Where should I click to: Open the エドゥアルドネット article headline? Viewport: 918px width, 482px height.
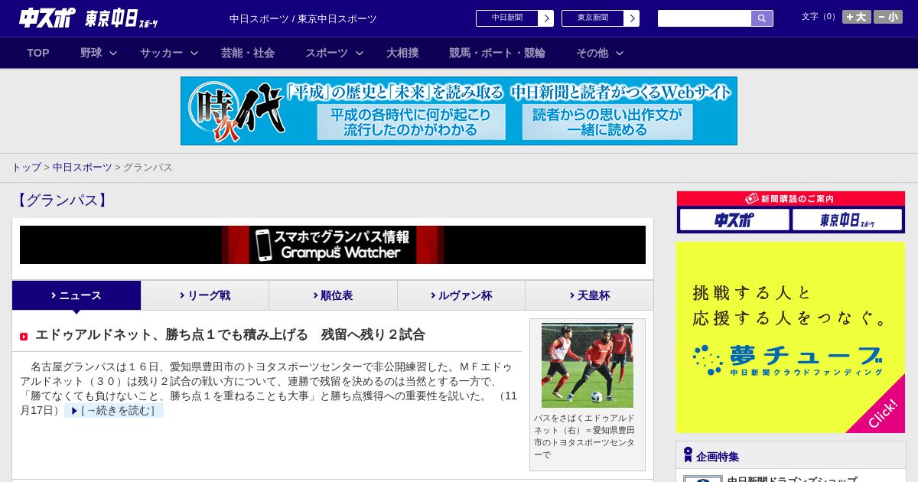(x=230, y=334)
